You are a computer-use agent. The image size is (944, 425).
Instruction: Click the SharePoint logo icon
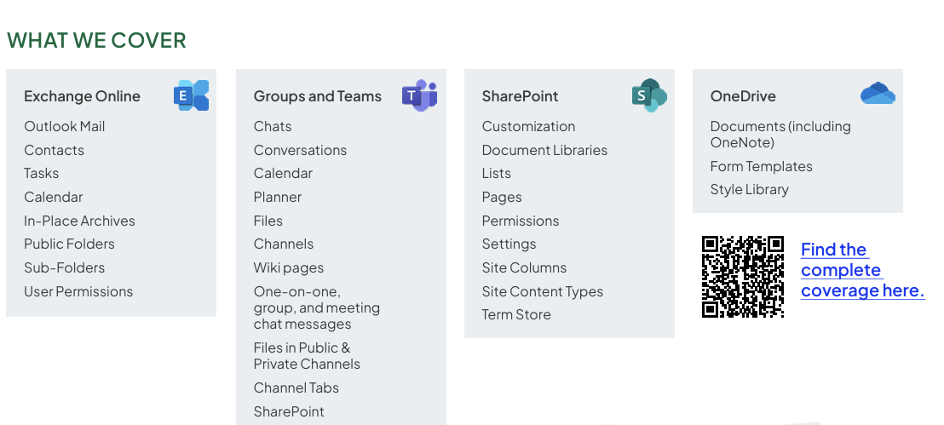649,95
